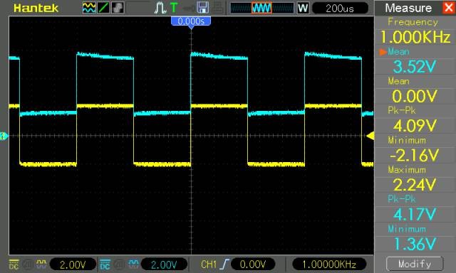Click the waveform memory position overview bar
The height and width of the screenshot is (273, 456).
point(262,8)
